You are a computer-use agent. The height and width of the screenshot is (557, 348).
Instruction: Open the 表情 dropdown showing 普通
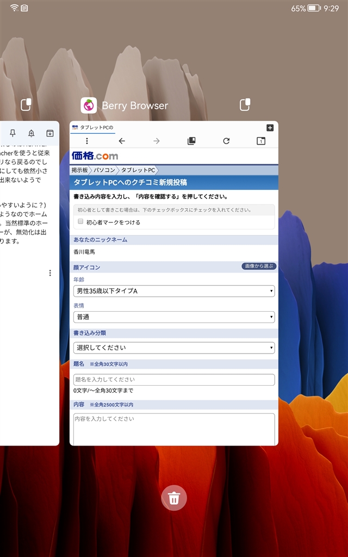coord(174,317)
